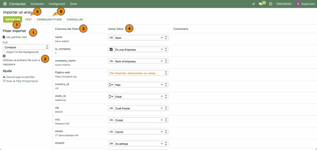Expand the Ciutat field dropdown arrows
This screenshot has width=317, height=150.
pos(166,120)
